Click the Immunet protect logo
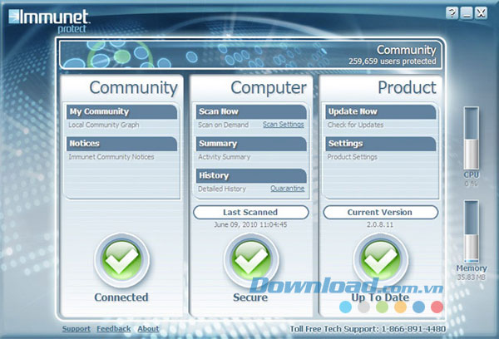This screenshot has height=339, width=499. (x=49, y=21)
